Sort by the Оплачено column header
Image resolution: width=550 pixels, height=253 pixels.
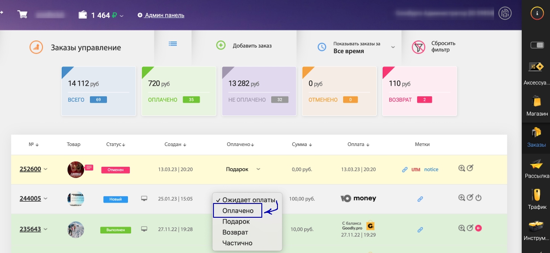pyautogui.click(x=240, y=145)
